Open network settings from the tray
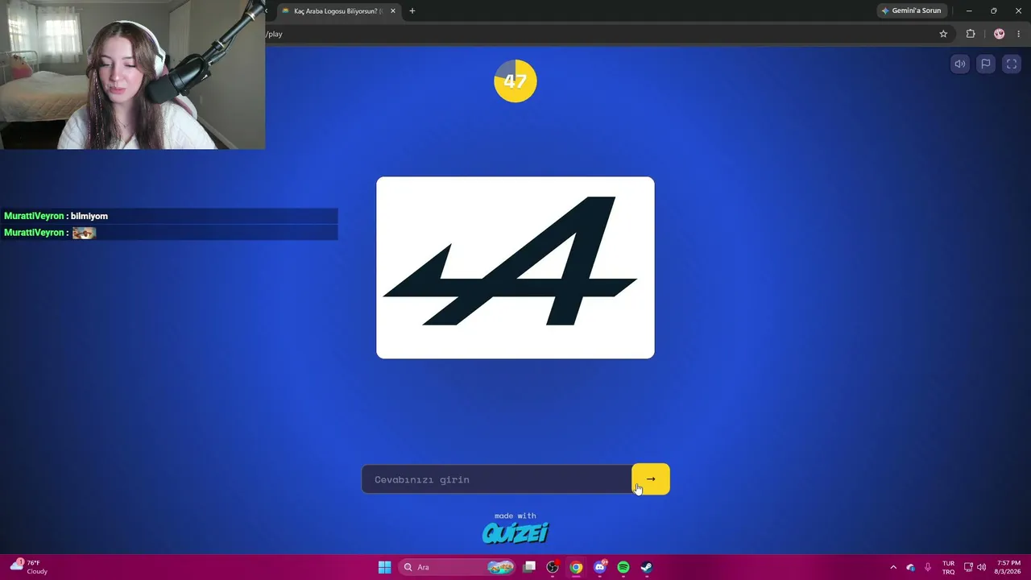This screenshot has height=580, width=1031. [x=968, y=567]
